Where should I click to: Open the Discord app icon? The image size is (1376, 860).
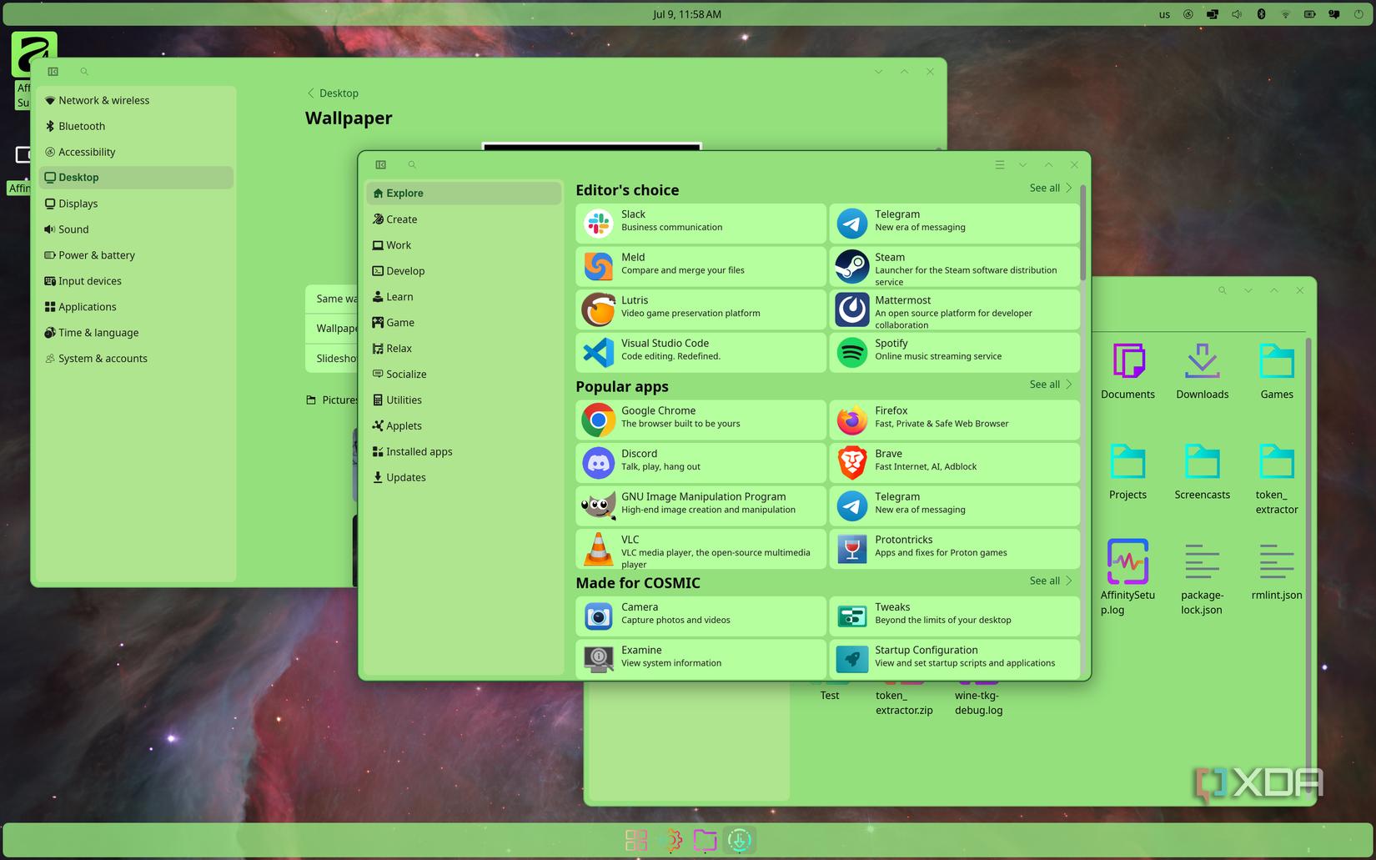(598, 463)
